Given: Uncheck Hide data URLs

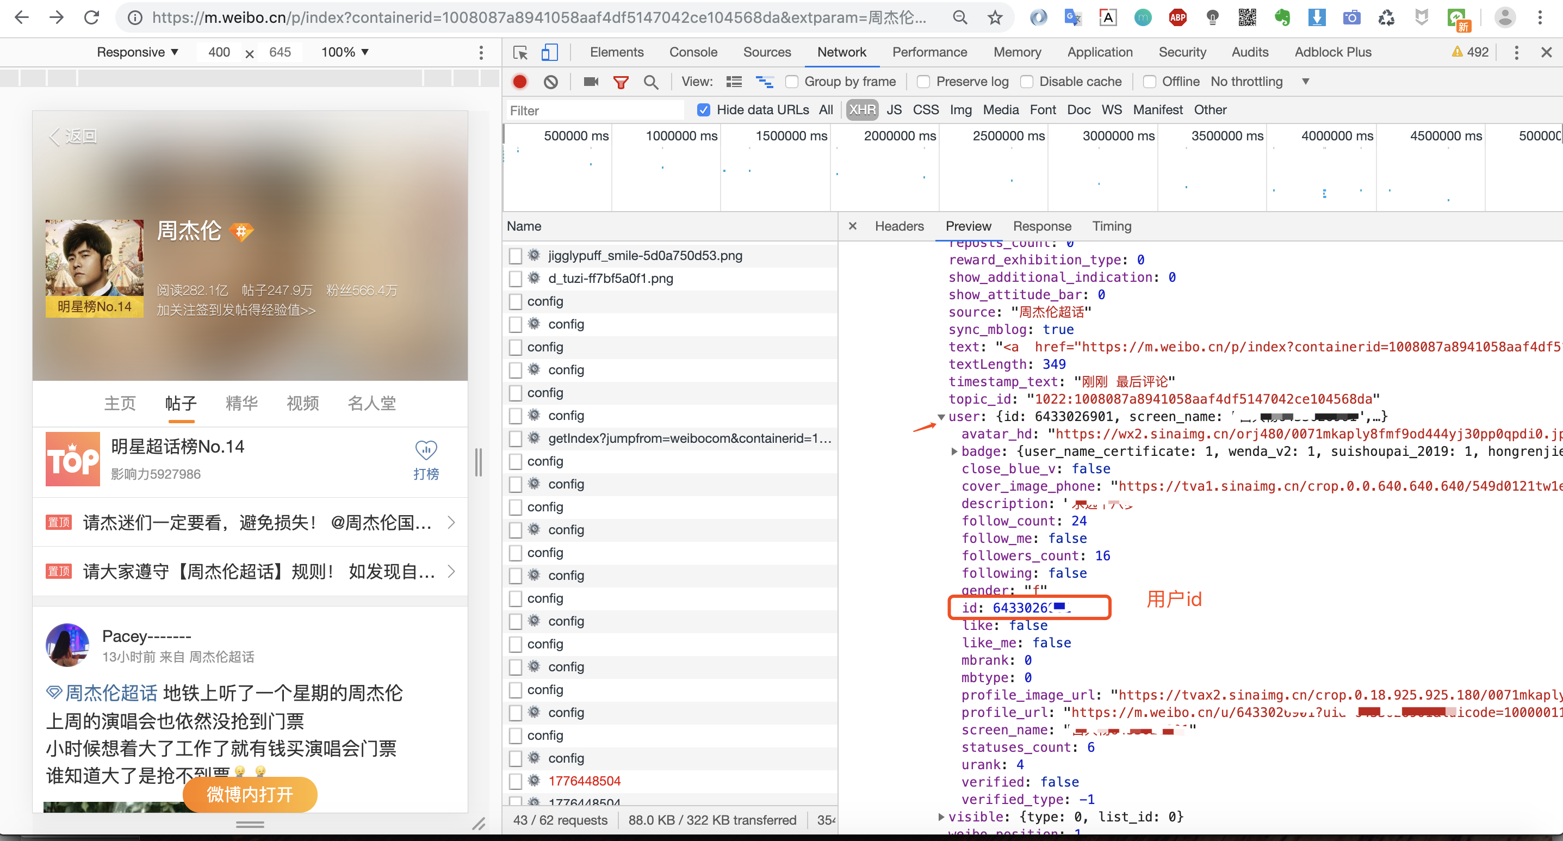Looking at the screenshot, I should click(x=703, y=110).
